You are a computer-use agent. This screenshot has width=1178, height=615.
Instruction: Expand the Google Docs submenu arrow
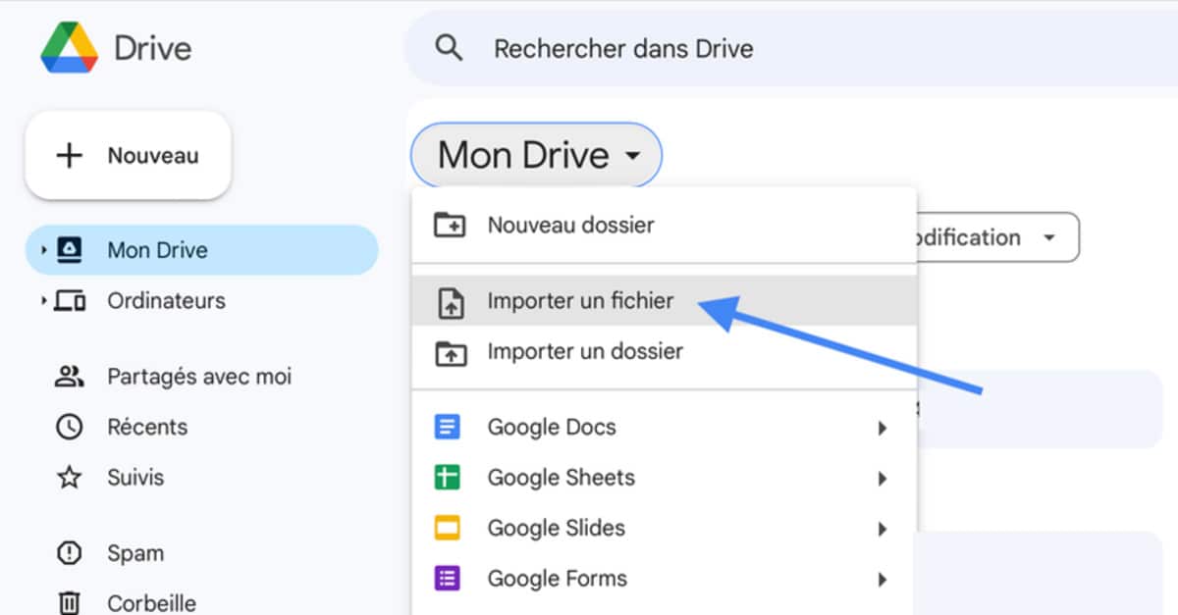click(x=882, y=428)
